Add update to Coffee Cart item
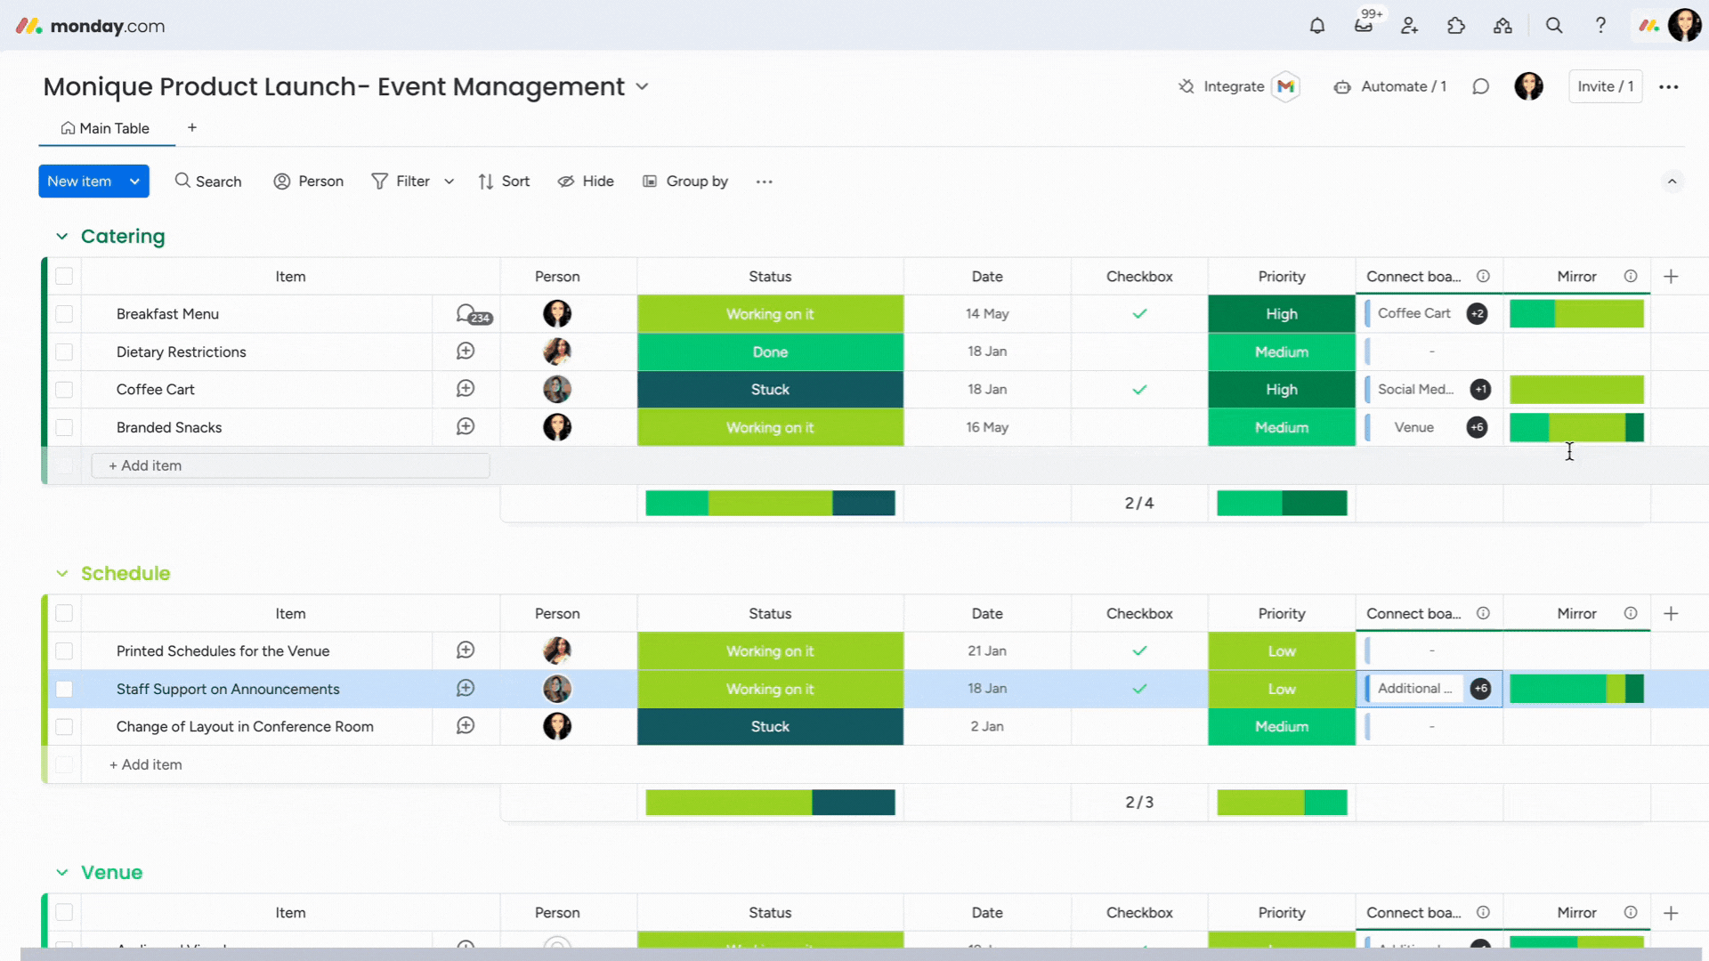This screenshot has height=961, width=1709. [466, 389]
